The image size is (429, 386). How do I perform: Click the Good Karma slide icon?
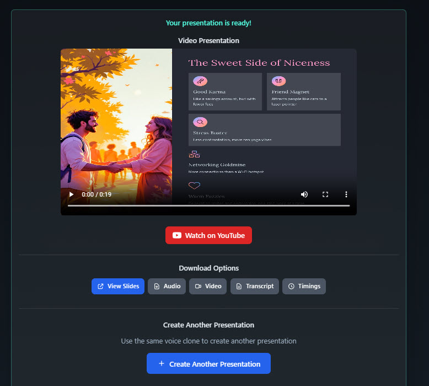pyautogui.click(x=200, y=81)
